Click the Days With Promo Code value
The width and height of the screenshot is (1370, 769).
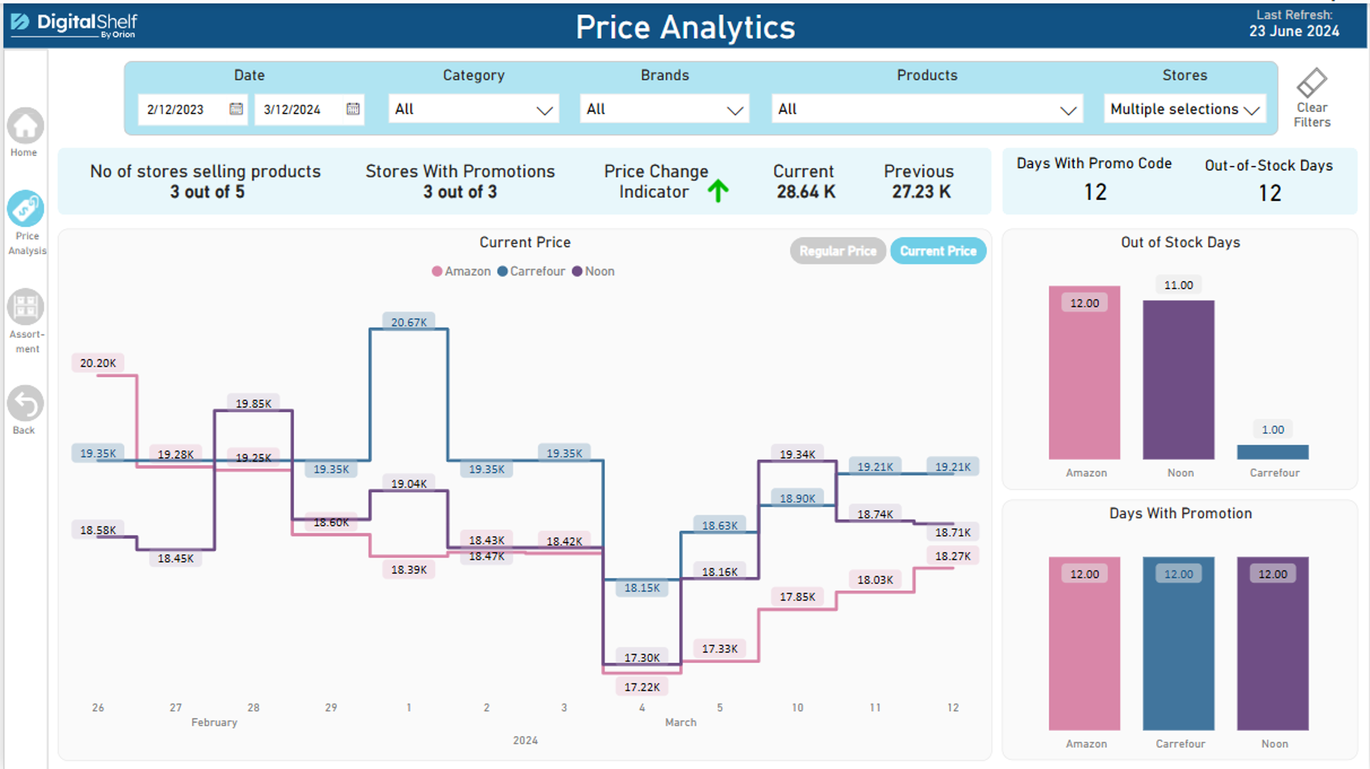1094,191
